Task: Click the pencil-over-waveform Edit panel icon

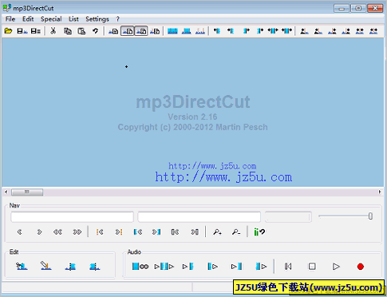Action: coord(45,266)
